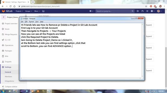The width and height of the screenshot is (167, 93).
Task: Open Chrome three-dot menu
Action: [164, 6]
